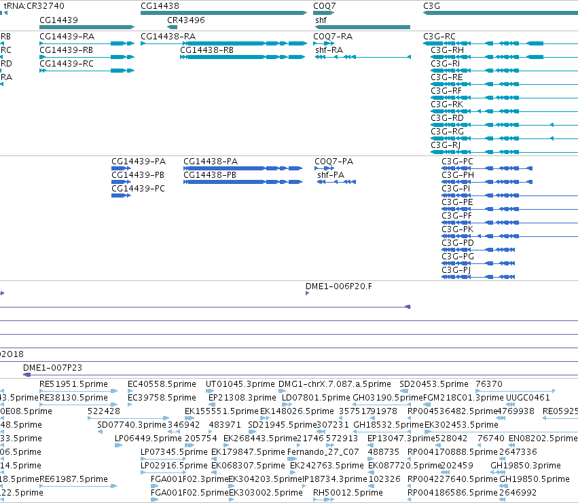Screen dimensions: 578x503
Task: Choose EST label LP07345.5prime
Action: (x=174, y=452)
